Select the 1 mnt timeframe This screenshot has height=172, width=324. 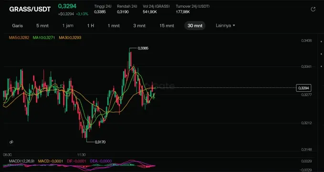click(114, 26)
